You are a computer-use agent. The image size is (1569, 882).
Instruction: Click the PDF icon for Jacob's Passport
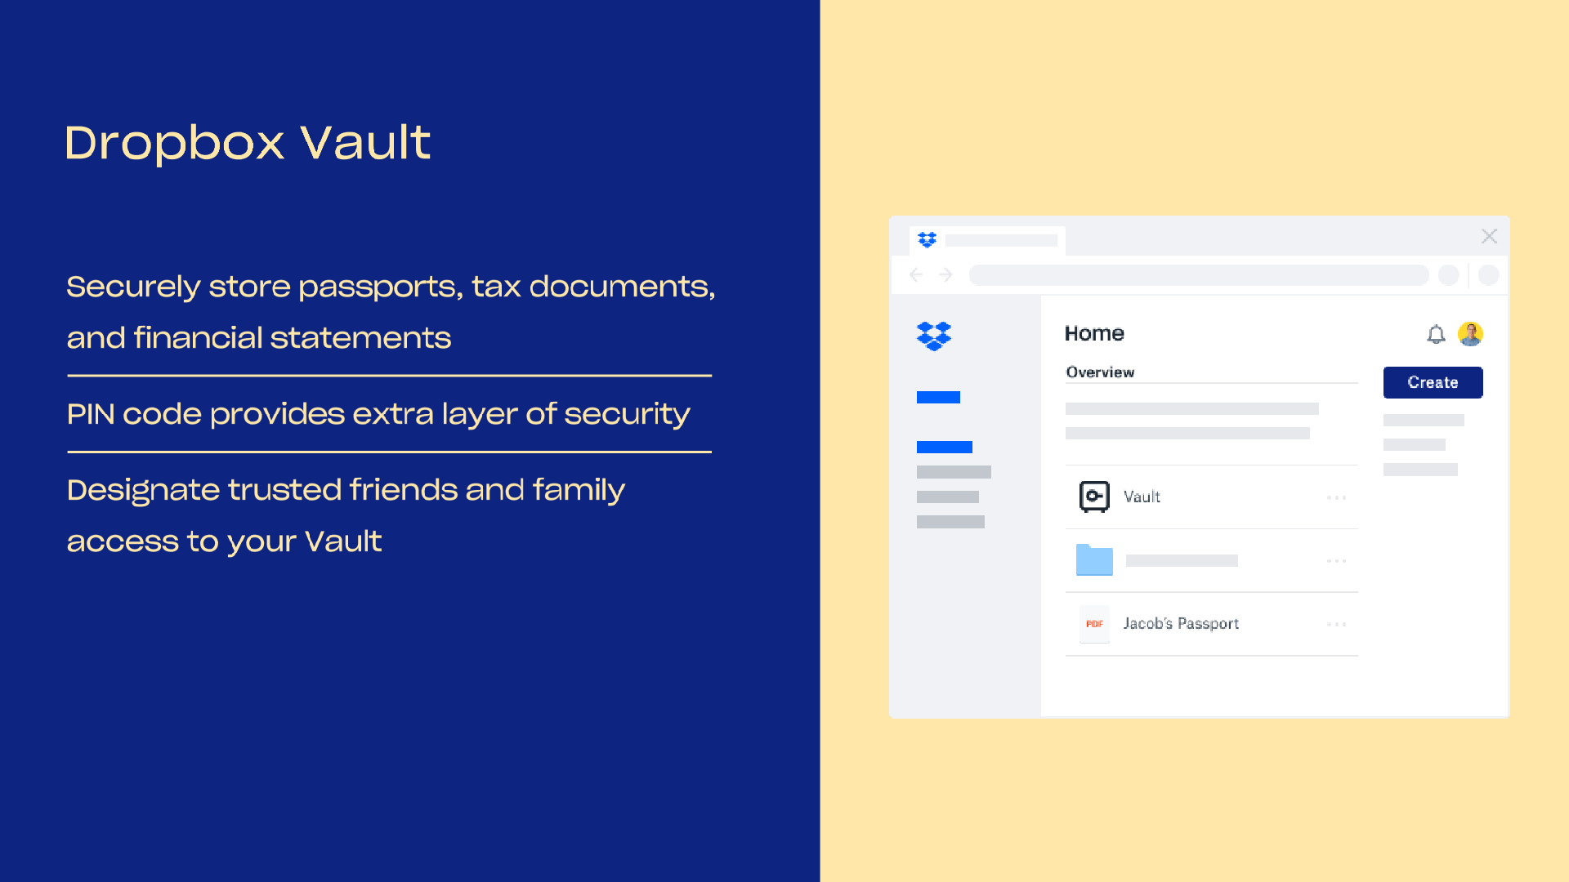pos(1093,624)
